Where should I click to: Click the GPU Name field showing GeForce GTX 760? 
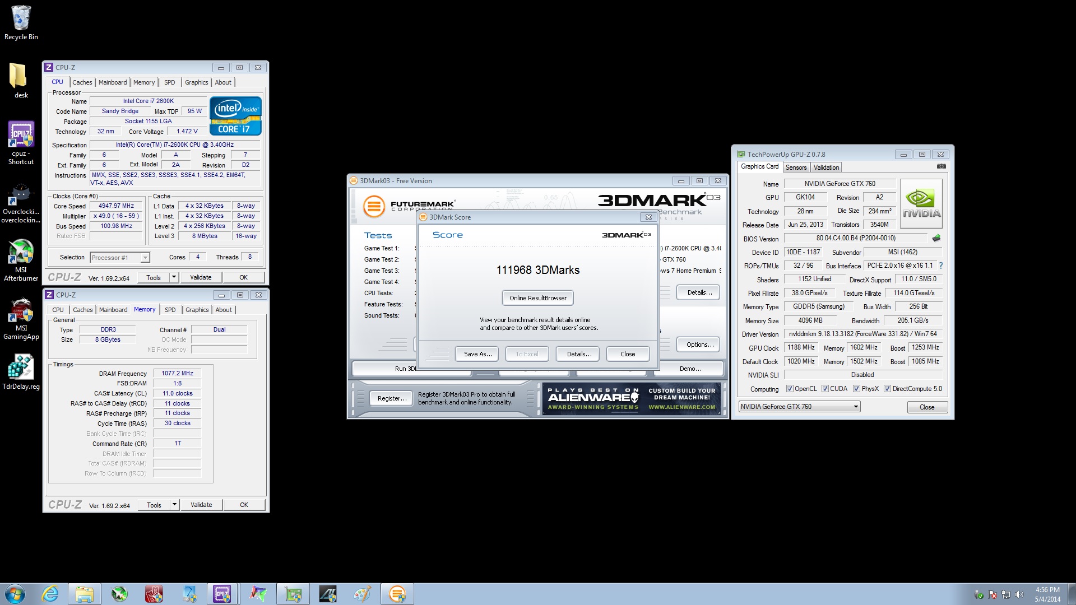coord(840,184)
